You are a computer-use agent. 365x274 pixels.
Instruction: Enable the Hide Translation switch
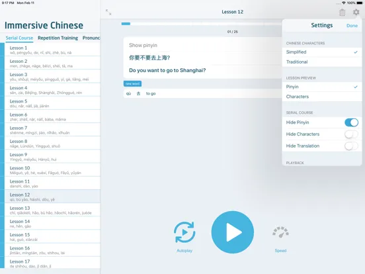click(x=351, y=146)
